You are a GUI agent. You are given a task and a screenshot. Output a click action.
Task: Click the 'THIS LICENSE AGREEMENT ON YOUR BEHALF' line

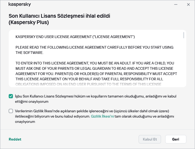pyautogui.click(x=89, y=79)
